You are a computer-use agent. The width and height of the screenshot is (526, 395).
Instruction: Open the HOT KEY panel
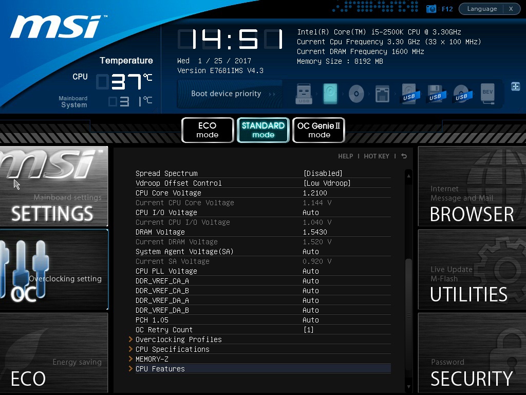click(x=377, y=156)
